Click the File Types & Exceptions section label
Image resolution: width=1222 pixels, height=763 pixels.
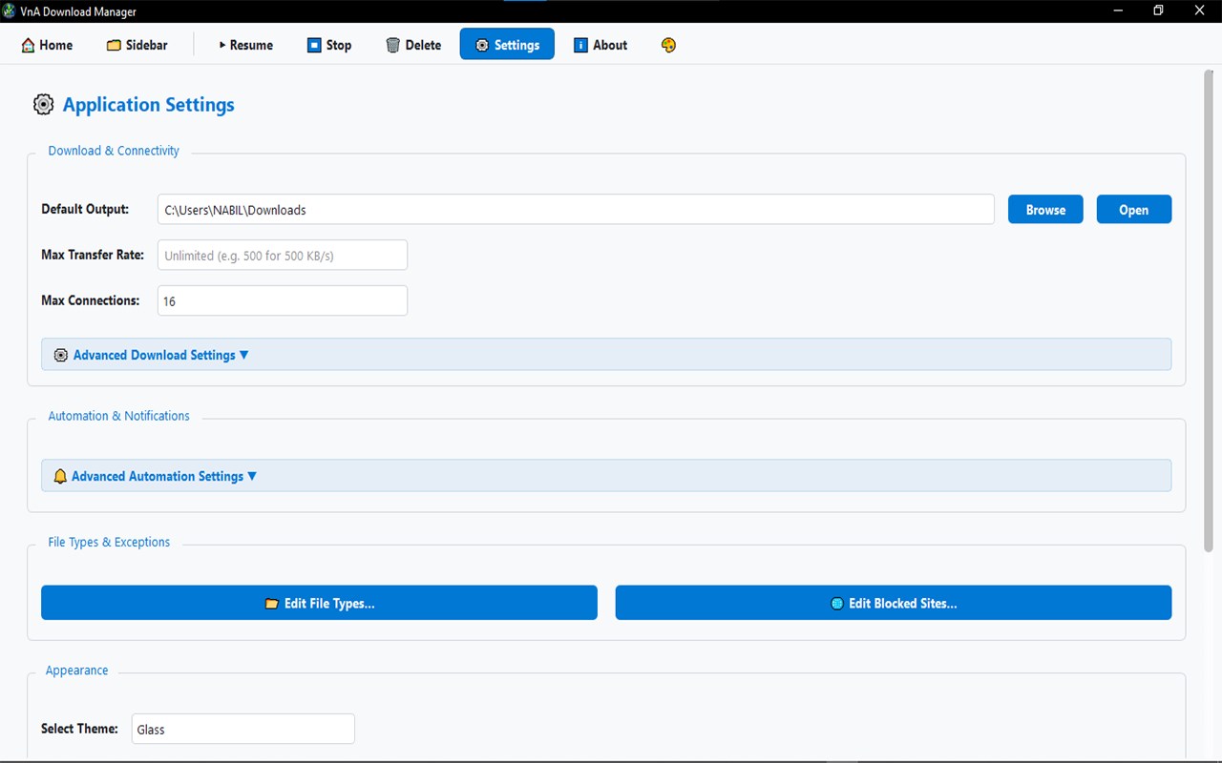tap(109, 542)
